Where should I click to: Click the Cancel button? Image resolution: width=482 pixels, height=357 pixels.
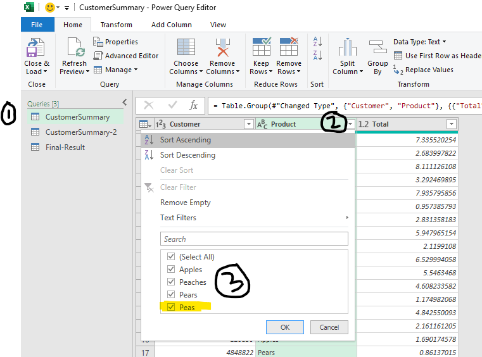pos(329,327)
